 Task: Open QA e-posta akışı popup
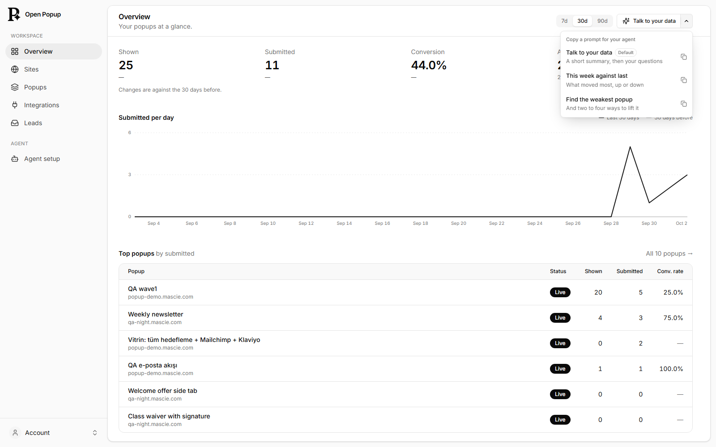[x=405, y=369]
